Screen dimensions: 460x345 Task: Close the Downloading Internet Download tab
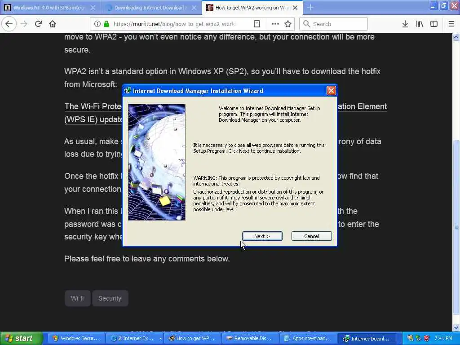194,8
